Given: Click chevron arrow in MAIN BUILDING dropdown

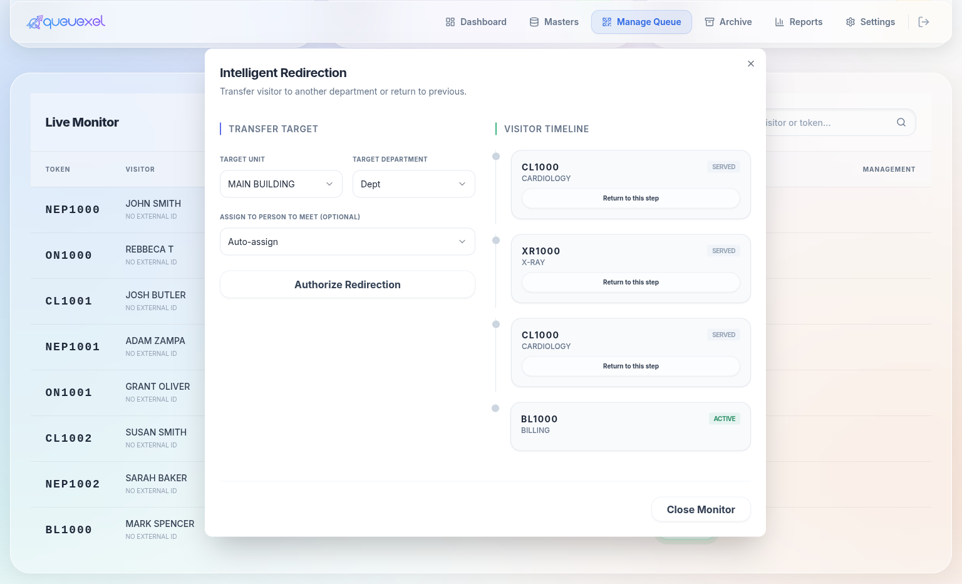Looking at the screenshot, I should point(329,184).
